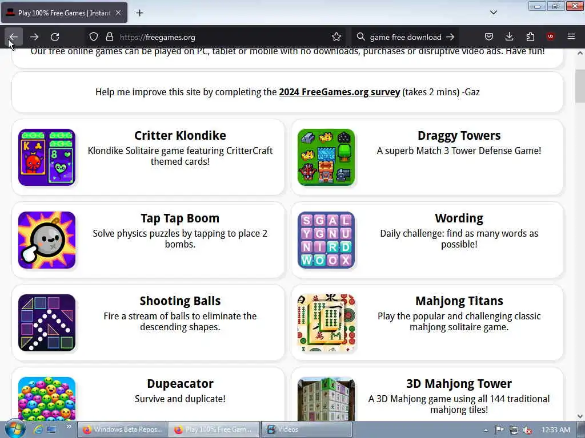Open the Mahjong Titans game title
Image resolution: width=585 pixels, height=438 pixels.
[x=459, y=301]
